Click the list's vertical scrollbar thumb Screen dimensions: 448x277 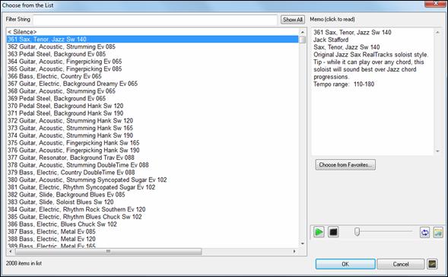[302, 40]
